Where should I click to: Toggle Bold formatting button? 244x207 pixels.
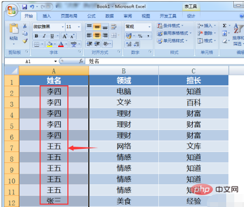click(x=37, y=36)
